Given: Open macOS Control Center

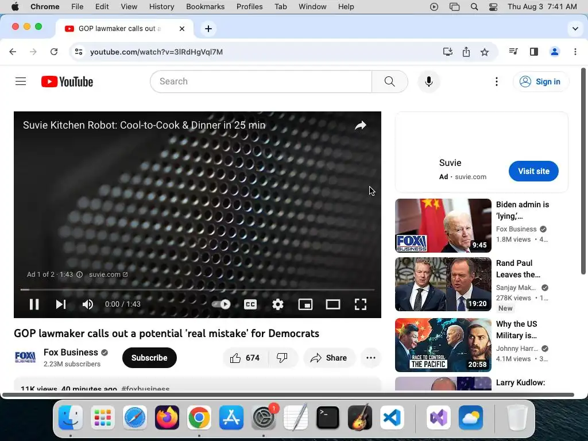Looking at the screenshot, I should pyautogui.click(x=493, y=7).
